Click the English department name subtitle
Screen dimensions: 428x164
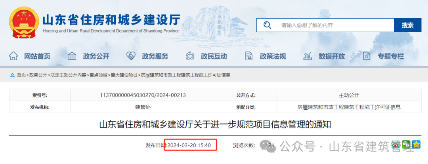[111, 31]
